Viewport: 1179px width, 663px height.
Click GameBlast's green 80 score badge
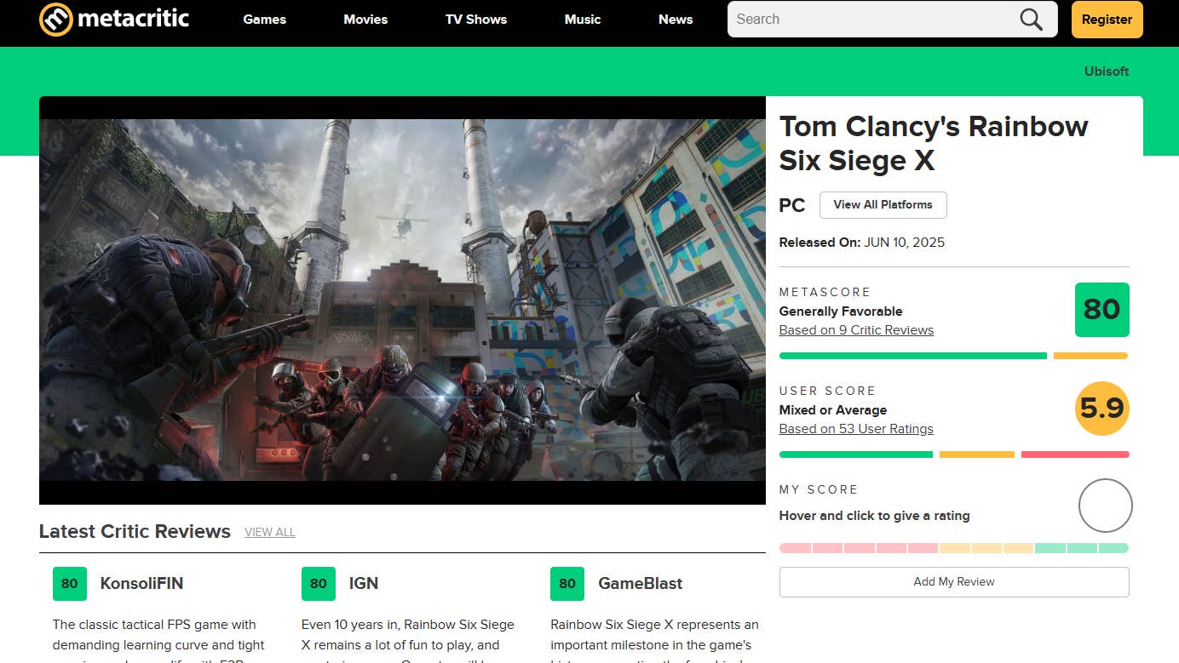pos(566,584)
